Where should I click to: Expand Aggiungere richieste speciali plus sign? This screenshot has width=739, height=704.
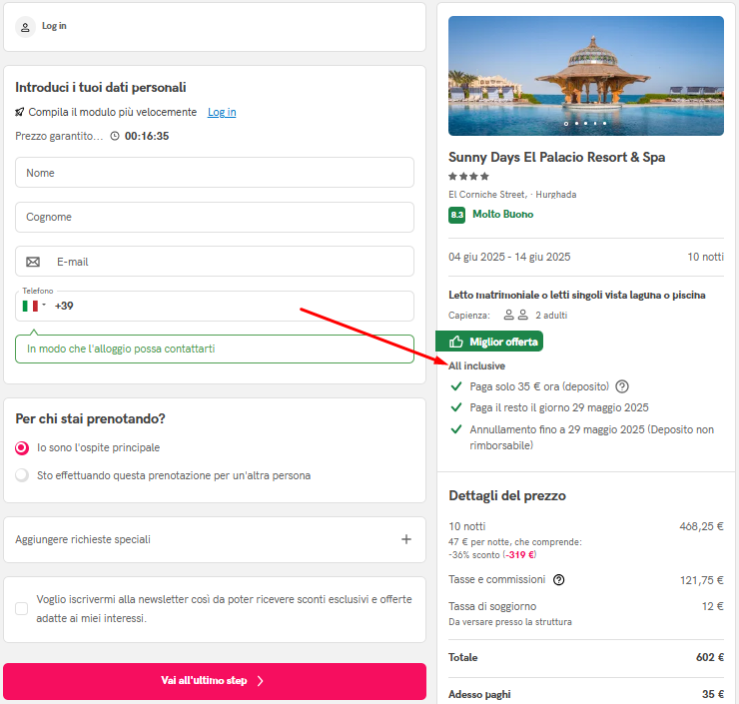[x=406, y=539]
